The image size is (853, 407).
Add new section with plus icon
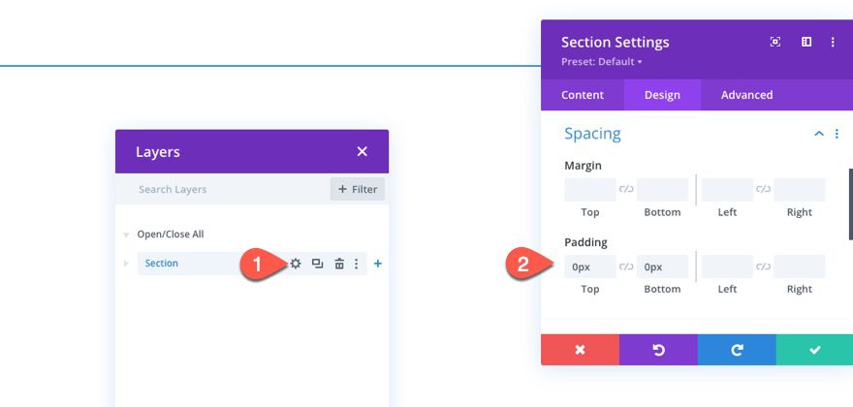click(378, 264)
